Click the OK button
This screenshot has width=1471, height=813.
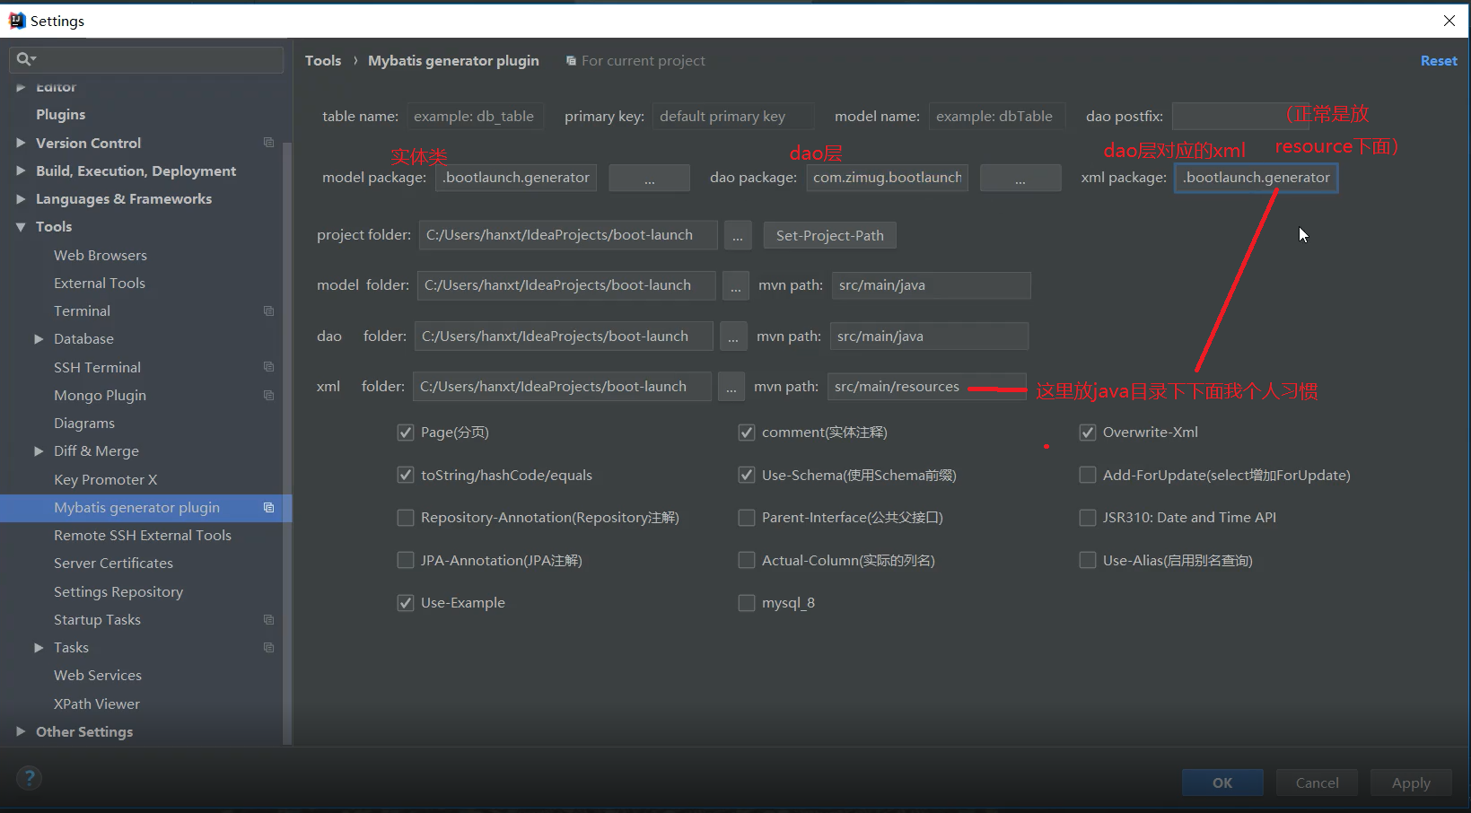(1222, 782)
